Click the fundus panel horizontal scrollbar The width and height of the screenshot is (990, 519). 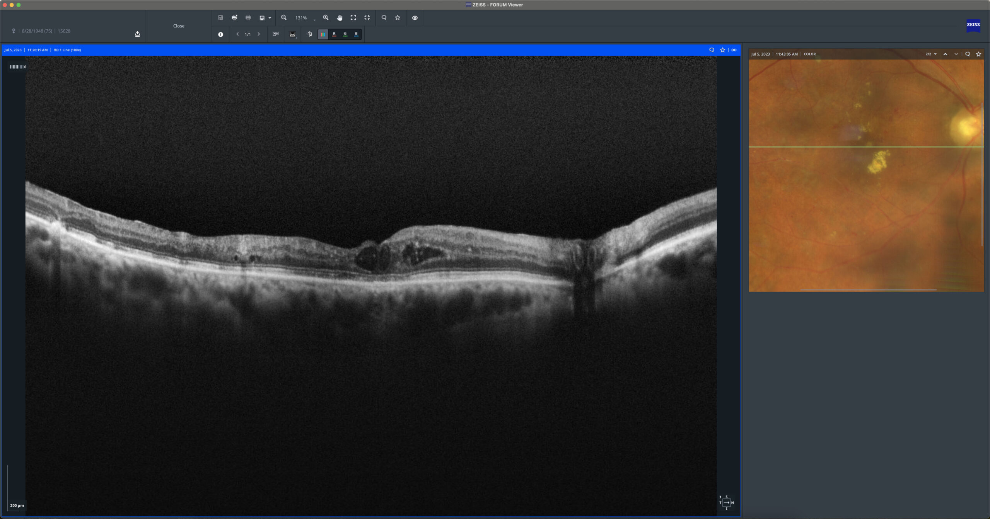coord(868,289)
